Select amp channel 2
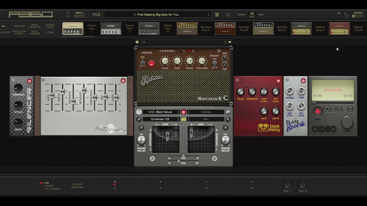The width and height of the screenshot is (367, 206). [190, 51]
